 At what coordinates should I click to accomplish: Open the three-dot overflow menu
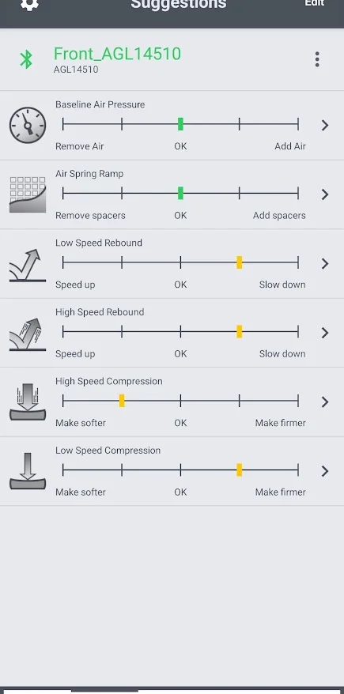pyautogui.click(x=317, y=58)
